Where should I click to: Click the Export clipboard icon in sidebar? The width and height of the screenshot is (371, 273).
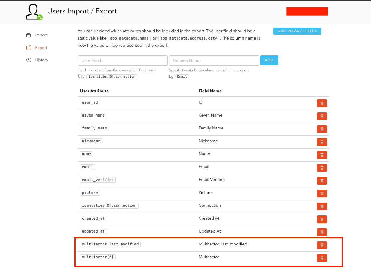pos(28,47)
